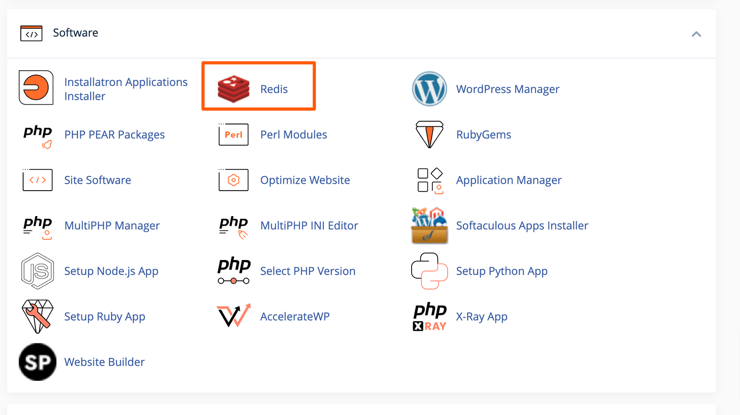740x415 pixels.
Task: Open the Softaculous Apps Installer link
Action: tap(522, 226)
